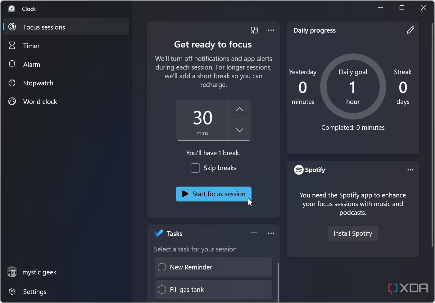The height and width of the screenshot is (303, 435).
Task: Start the focus session
Action: (x=213, y=194)
